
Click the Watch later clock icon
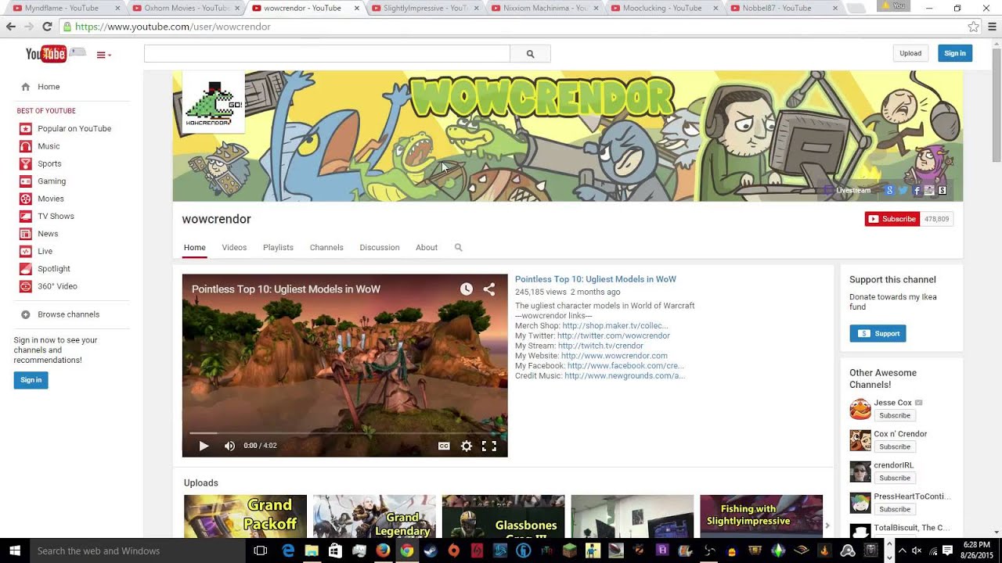[467, 289]
